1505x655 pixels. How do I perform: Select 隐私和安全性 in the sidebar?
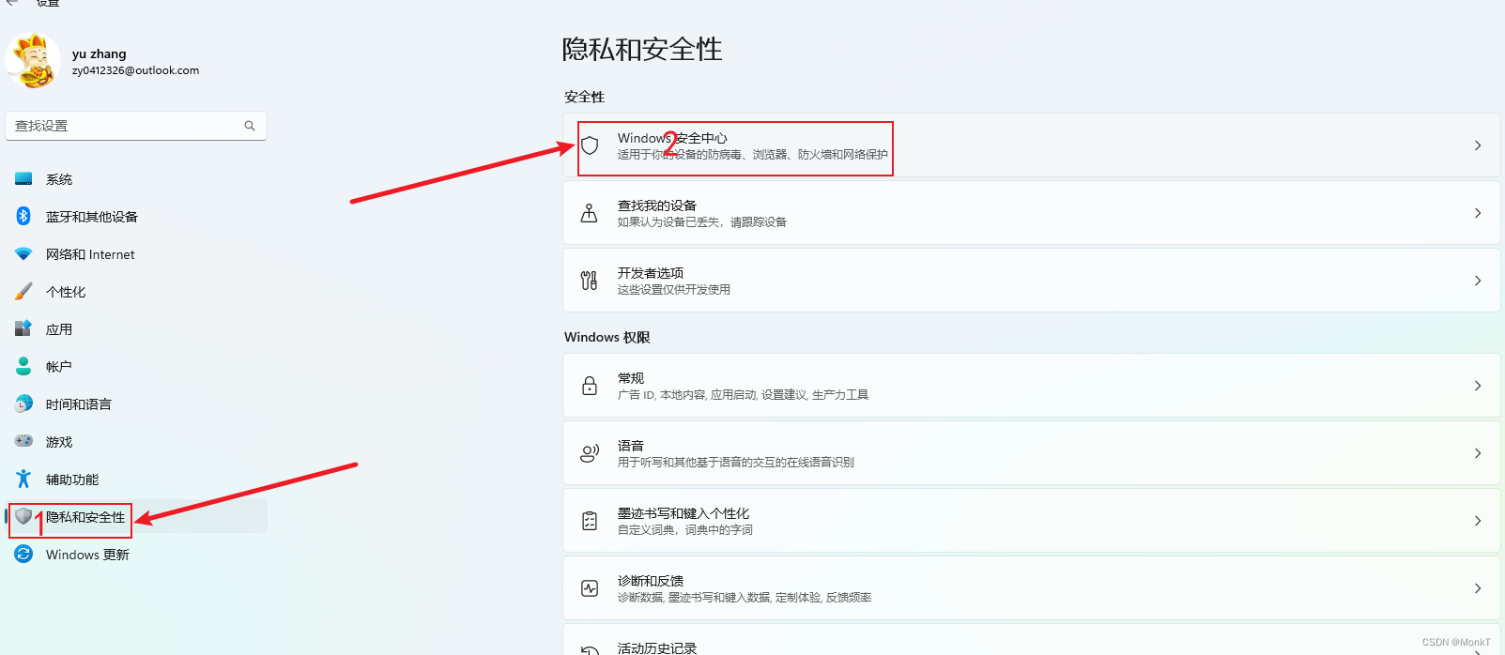[x=136, y=516]
